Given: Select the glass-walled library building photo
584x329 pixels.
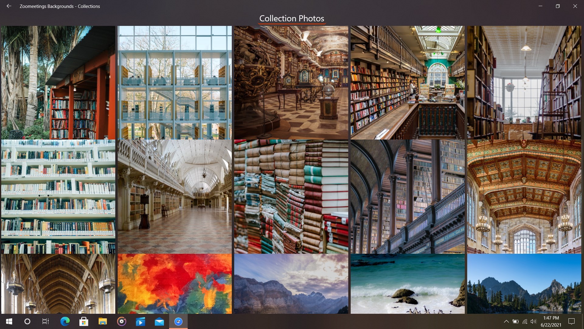Looking at the screenshot, I should click(x=175, y=83).
